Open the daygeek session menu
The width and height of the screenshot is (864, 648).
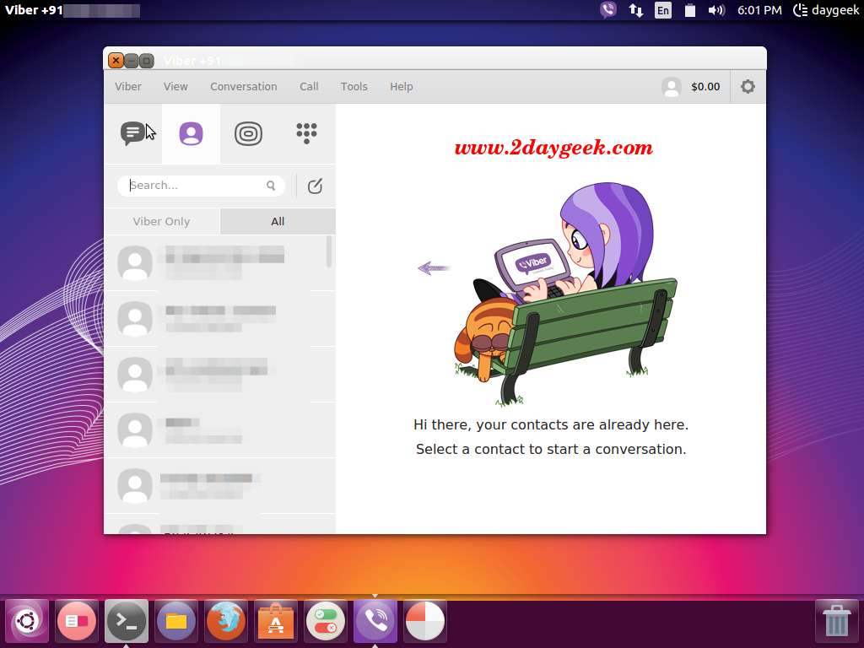click(x=825, y=10)
